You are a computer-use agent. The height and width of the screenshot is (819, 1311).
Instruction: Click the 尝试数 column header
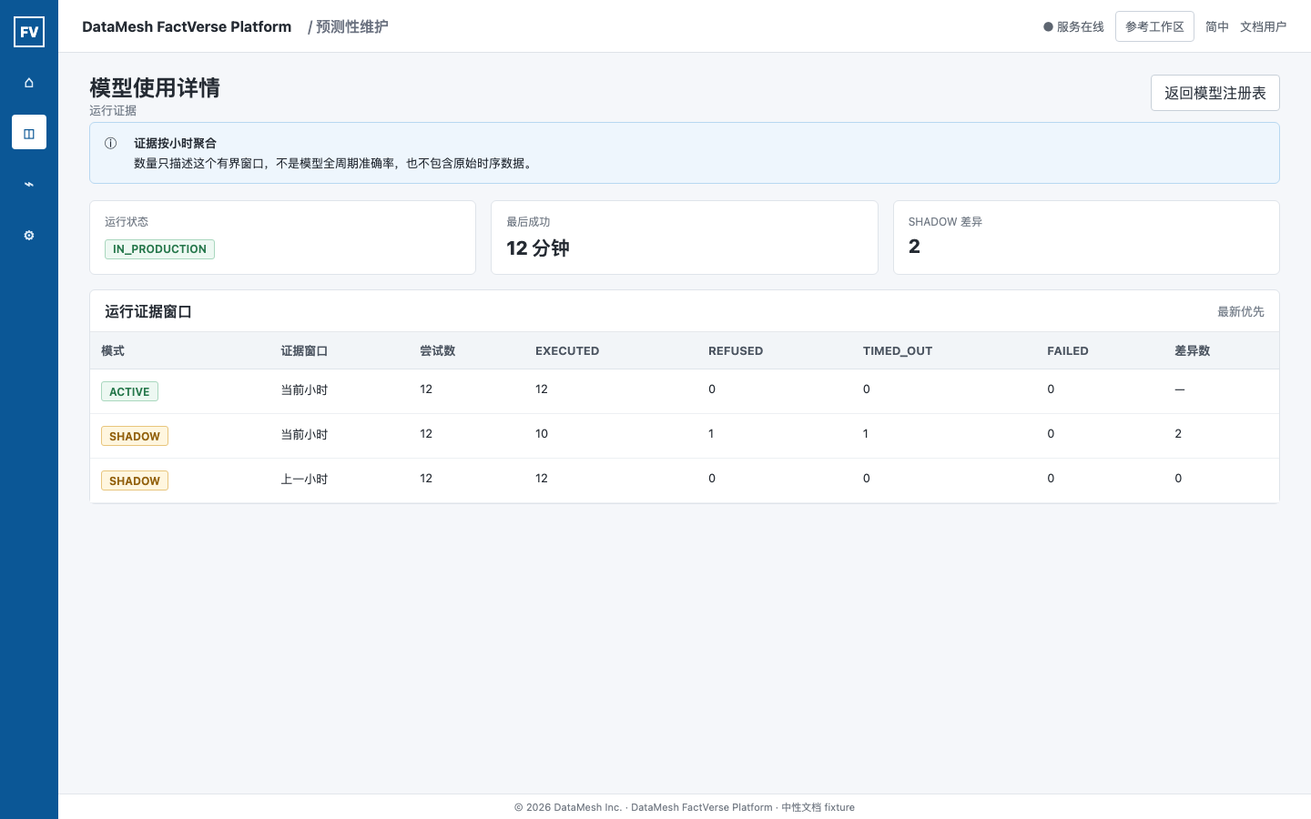pos(438,351)
